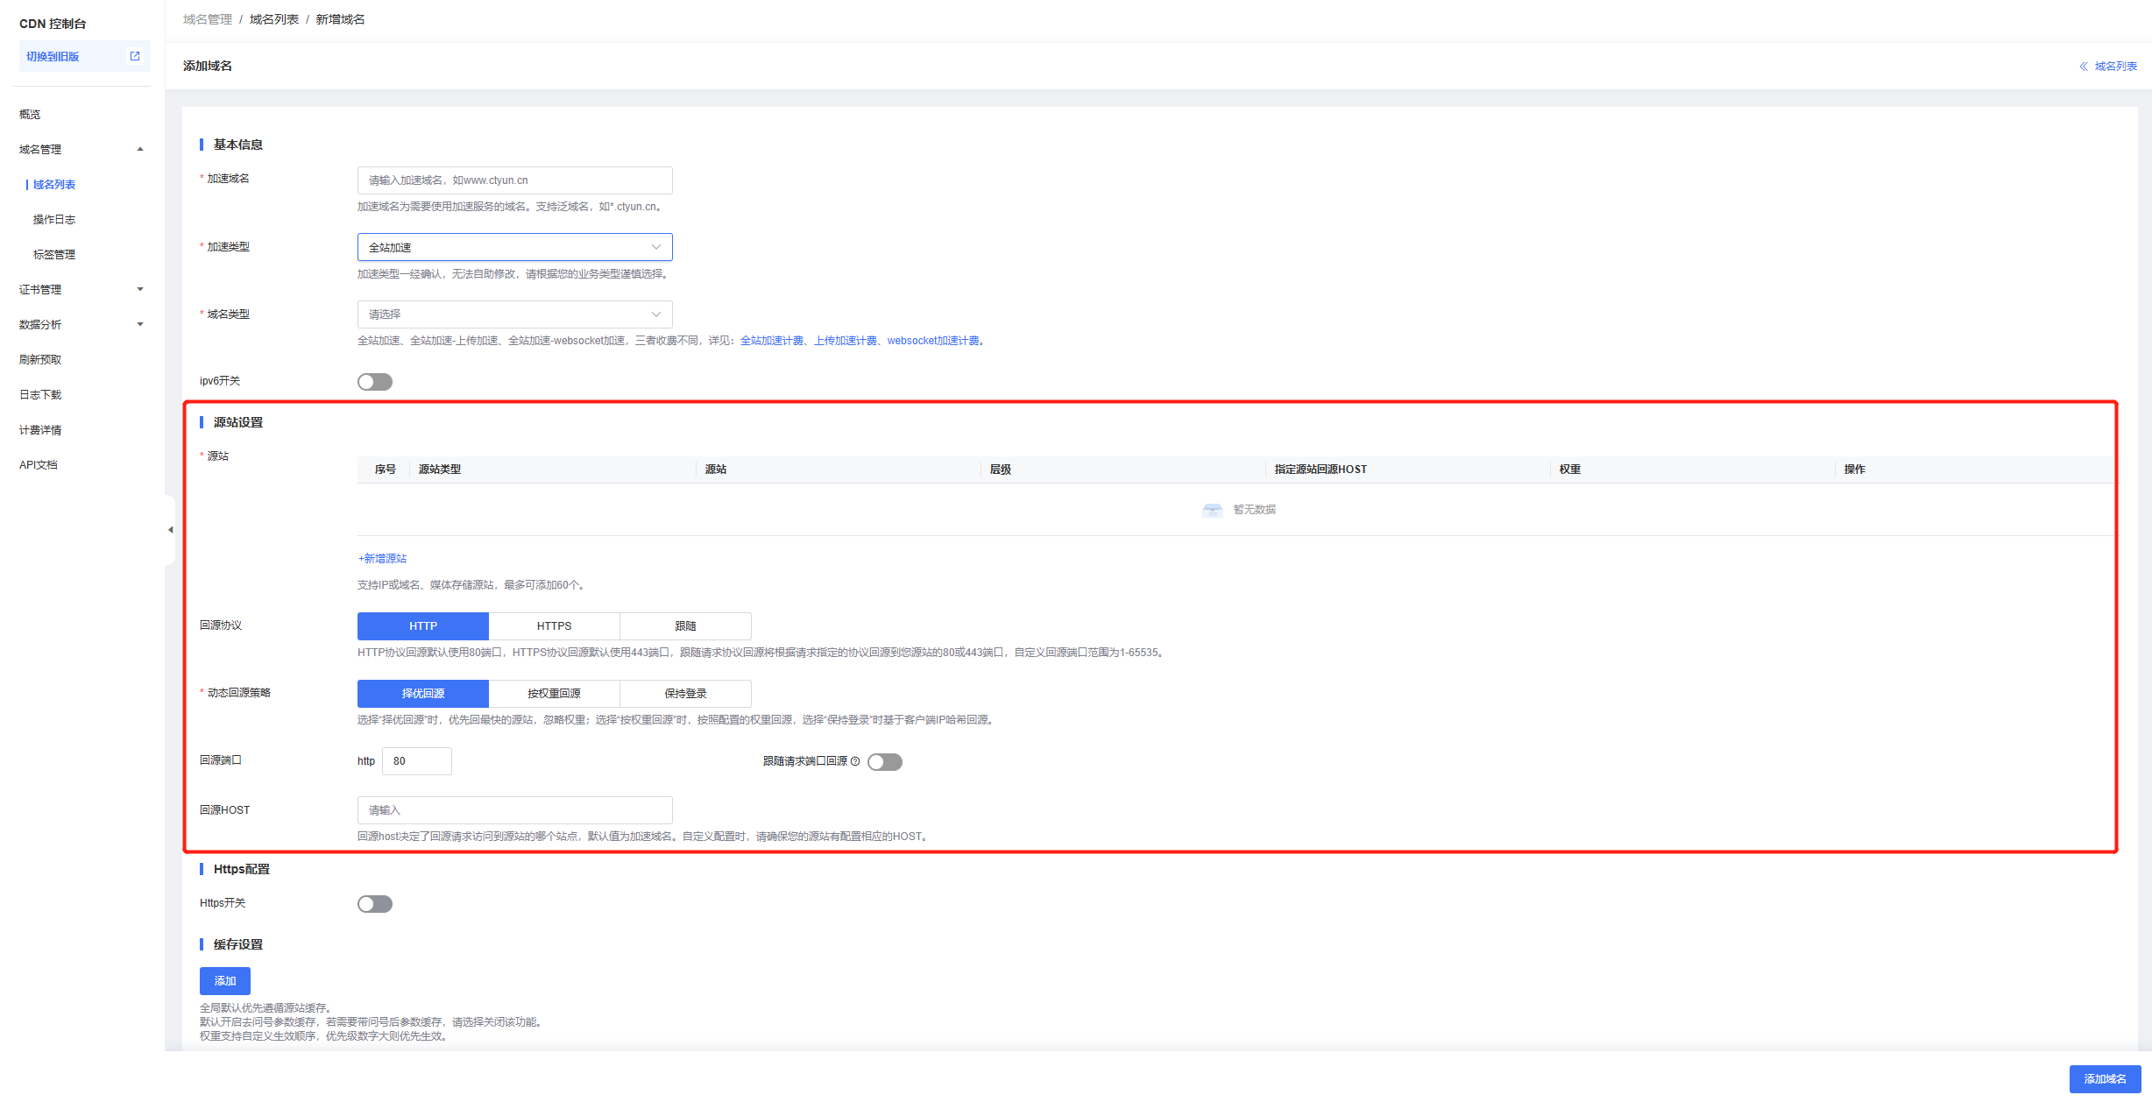This screenshot has height=1102, width=2152.
Task: Open the 全站加速计费 link
Action: tap(771, 341)
